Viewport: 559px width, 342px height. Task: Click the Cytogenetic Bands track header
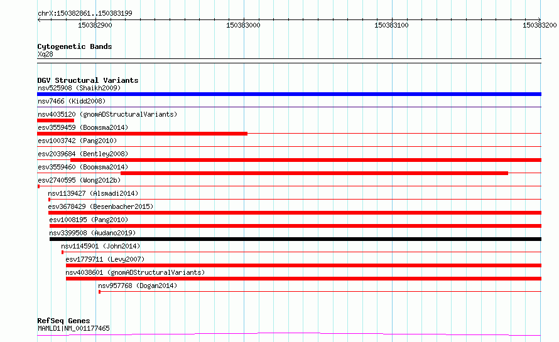[75, 46]
